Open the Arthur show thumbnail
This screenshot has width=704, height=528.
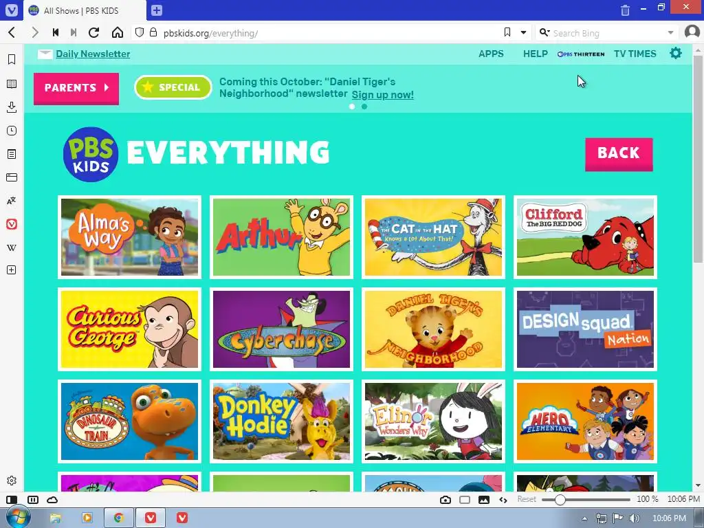[281, 237]
